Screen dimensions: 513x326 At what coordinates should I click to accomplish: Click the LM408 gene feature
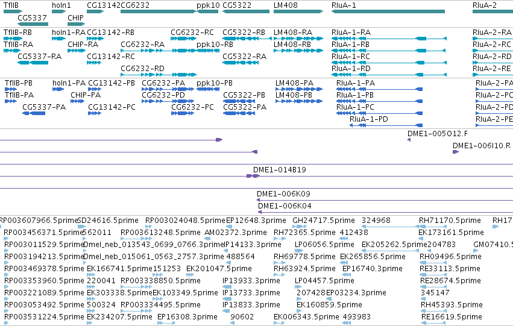[x=298, y=11]
